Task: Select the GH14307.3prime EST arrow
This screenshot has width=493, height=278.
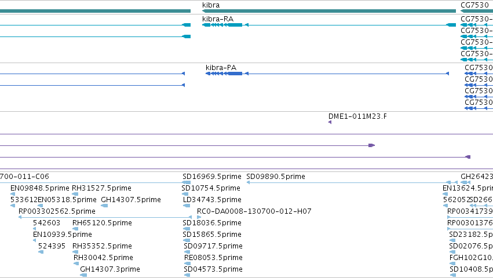Action: tap(83, 275)
